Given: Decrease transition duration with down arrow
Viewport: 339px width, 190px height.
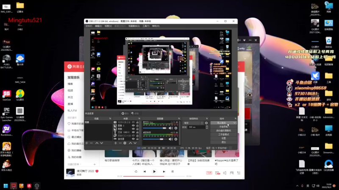Looking at the screenshot, I should (x=207, y=128).
